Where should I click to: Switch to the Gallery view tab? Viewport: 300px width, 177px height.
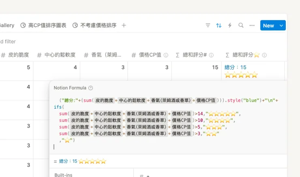[x=7, y=25]
